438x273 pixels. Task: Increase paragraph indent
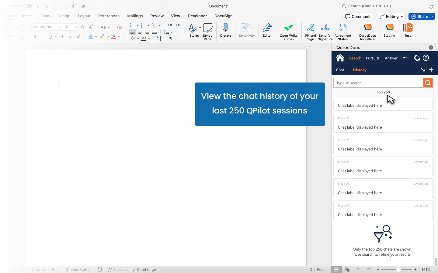(x=177, y=25)
